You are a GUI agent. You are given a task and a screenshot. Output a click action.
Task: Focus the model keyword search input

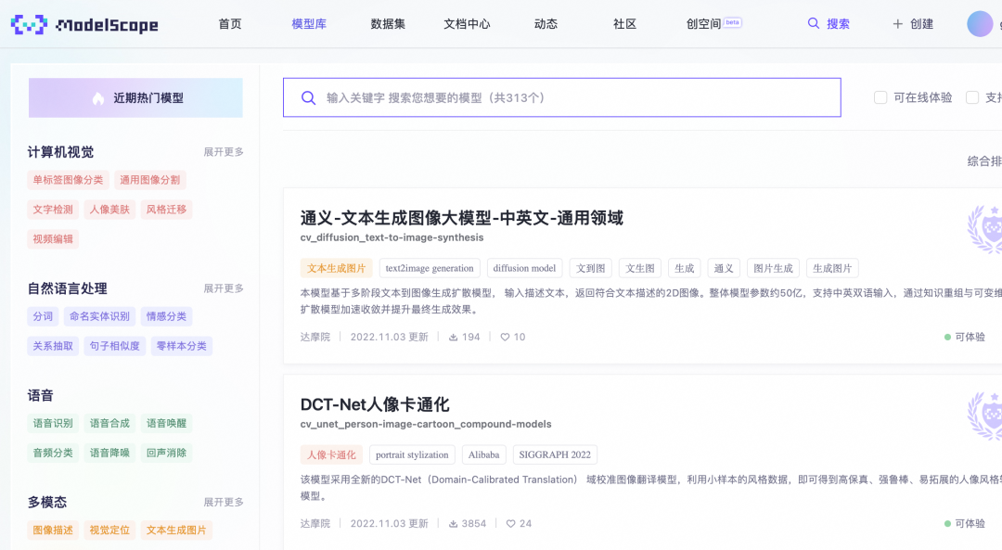(x=561, y=97)
